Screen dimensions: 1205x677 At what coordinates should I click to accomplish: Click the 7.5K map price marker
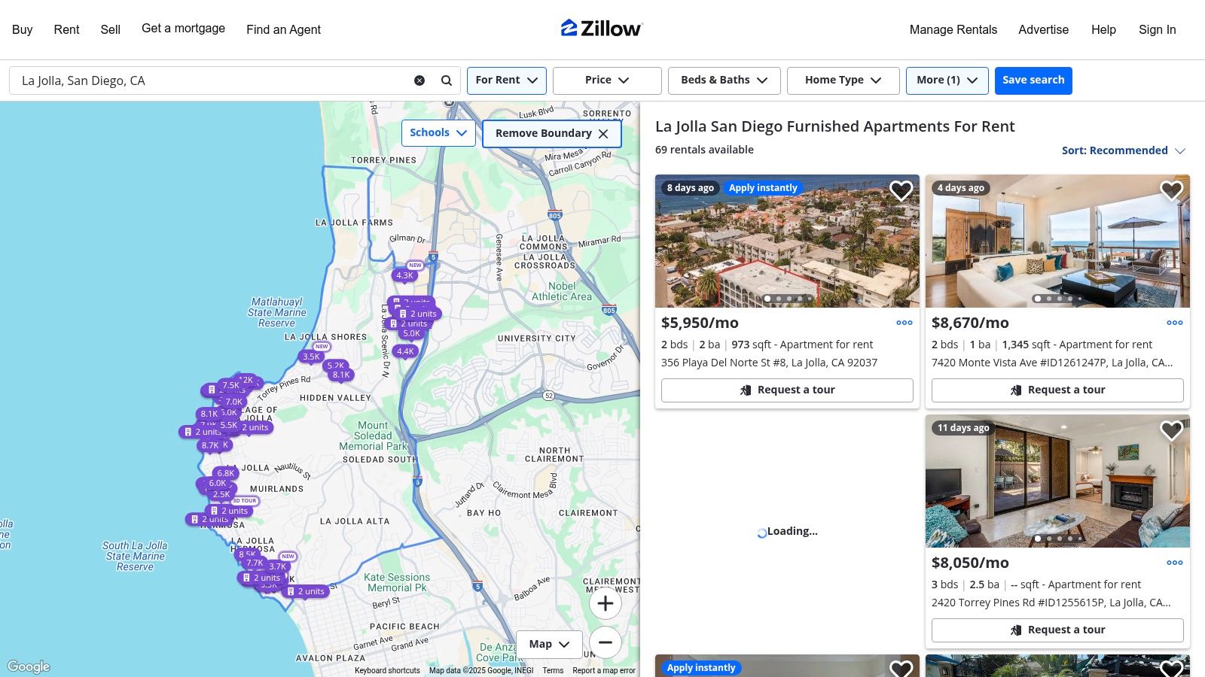(230, 385)
